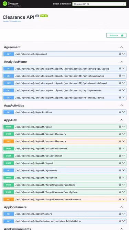Click the AppAuth section heading
The image size is (129, 230).
11,120
